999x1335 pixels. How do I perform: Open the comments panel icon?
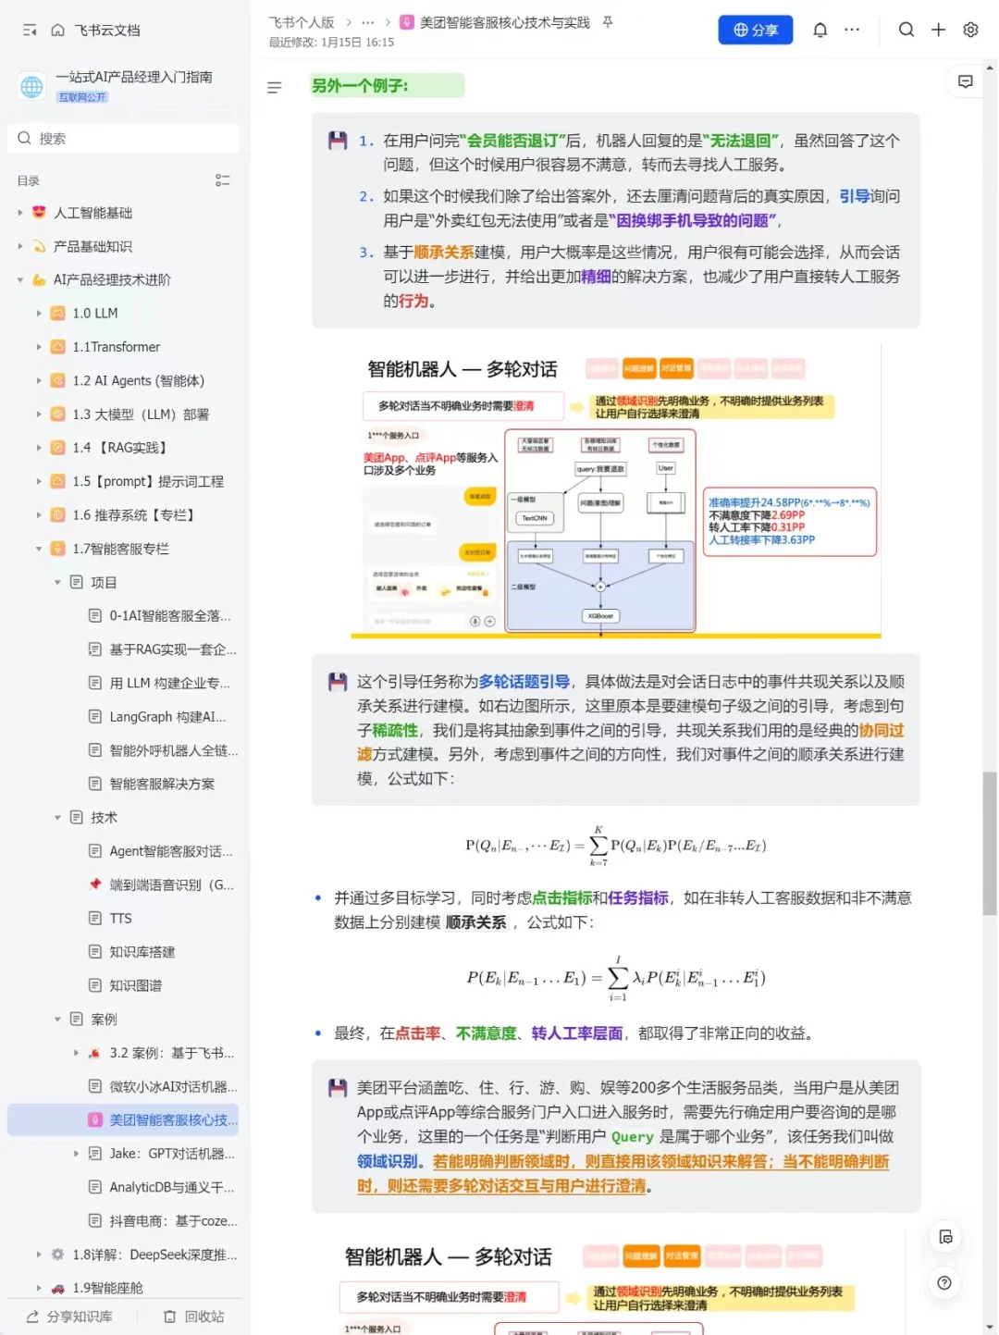tap(966, 82)
